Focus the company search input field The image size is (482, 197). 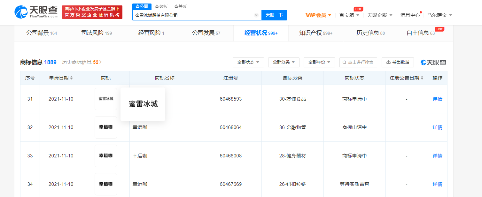point(197,15)
